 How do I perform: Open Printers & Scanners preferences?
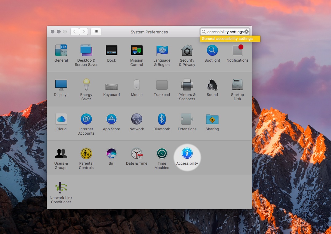(187, 85)
